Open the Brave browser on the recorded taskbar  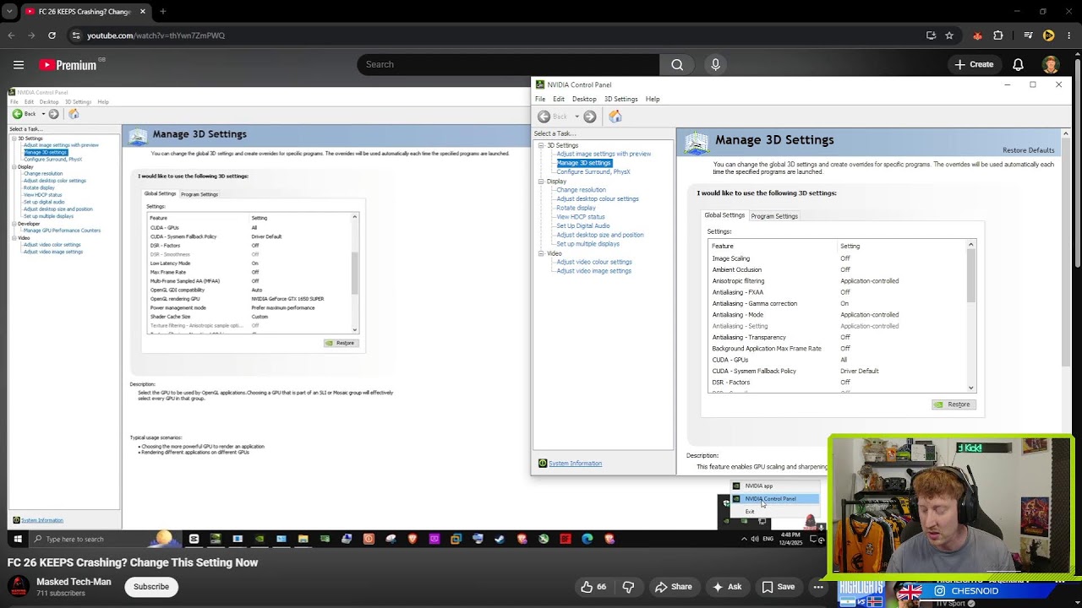pyautogui.click(x=413, y=539)
